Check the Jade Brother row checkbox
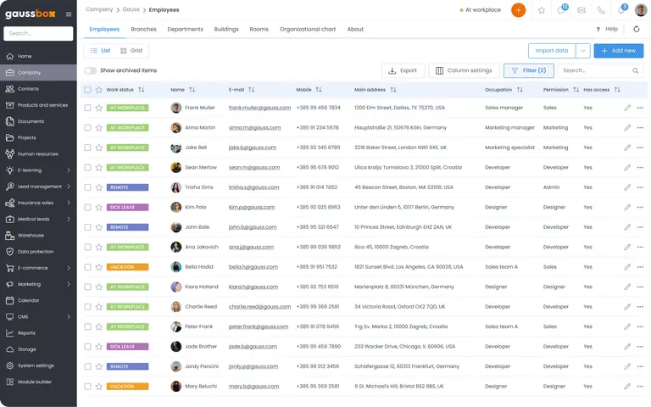The image size is (651, 407). (x=87, y=346)
